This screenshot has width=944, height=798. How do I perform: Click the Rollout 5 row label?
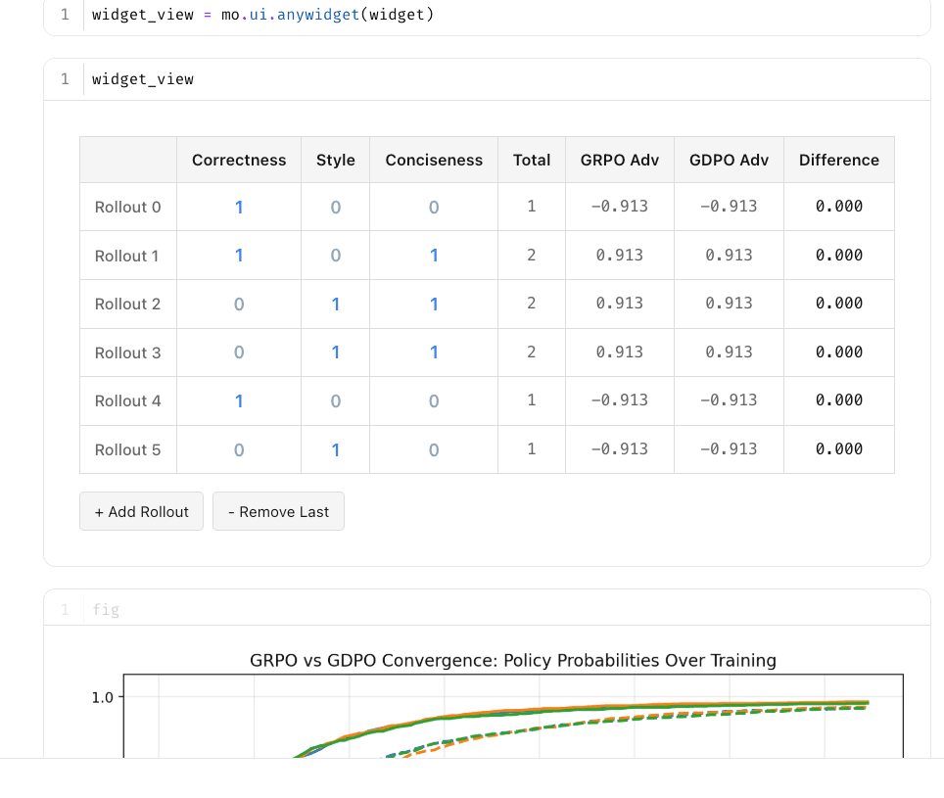(127, 449)
